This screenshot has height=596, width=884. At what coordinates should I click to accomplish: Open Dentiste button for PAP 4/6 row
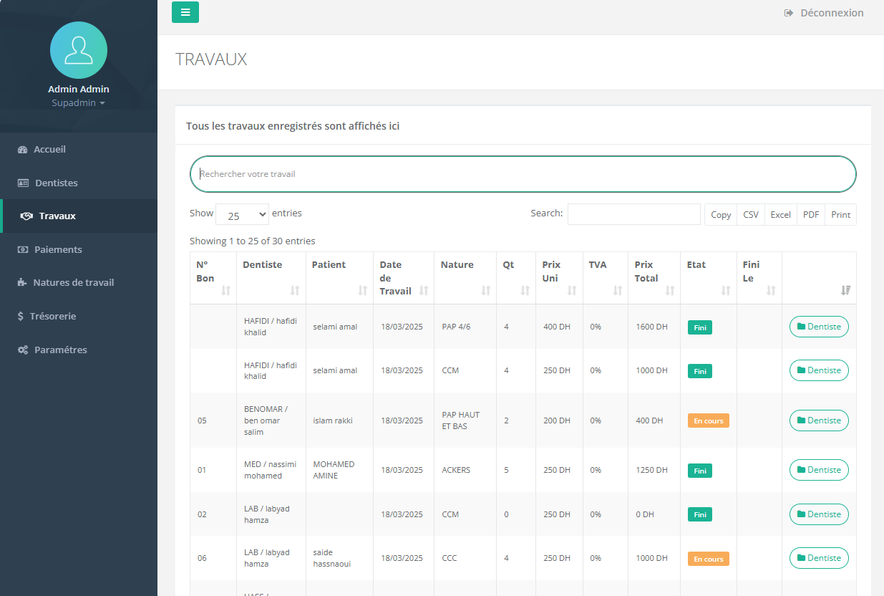tap(819, 327)
